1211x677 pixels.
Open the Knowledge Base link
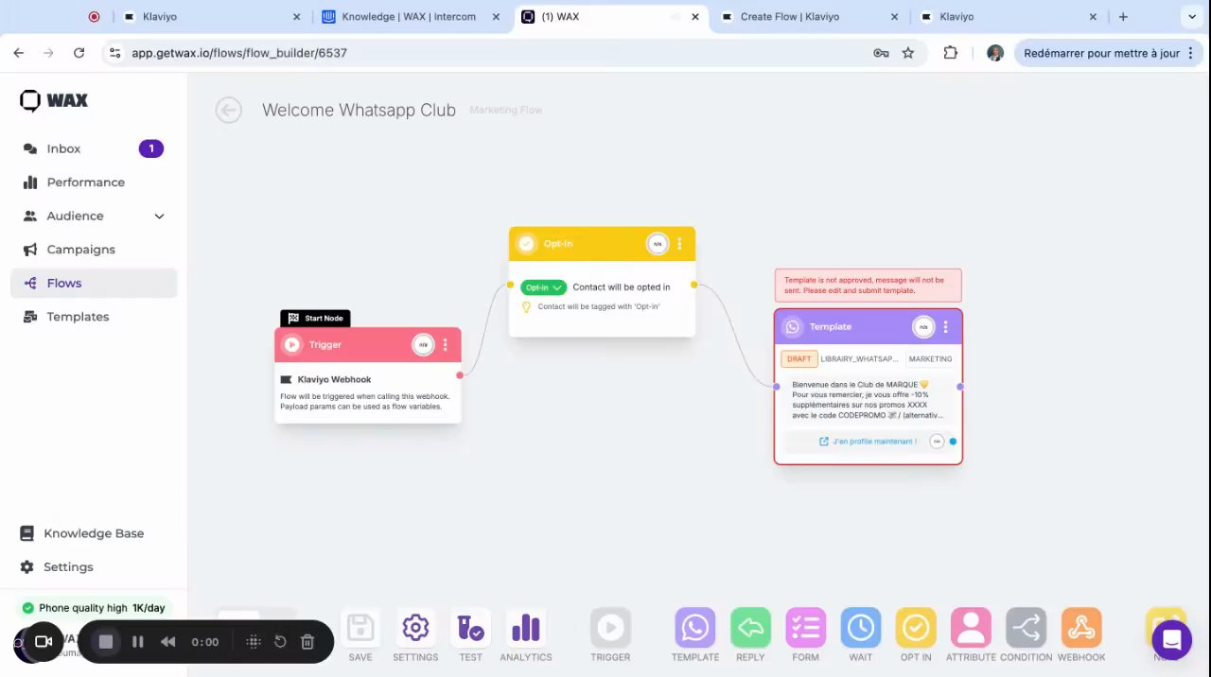[93, 533]
